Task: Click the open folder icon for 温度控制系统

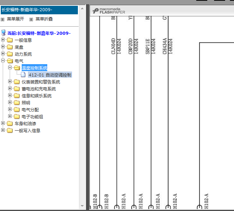Action: point(17,68)
